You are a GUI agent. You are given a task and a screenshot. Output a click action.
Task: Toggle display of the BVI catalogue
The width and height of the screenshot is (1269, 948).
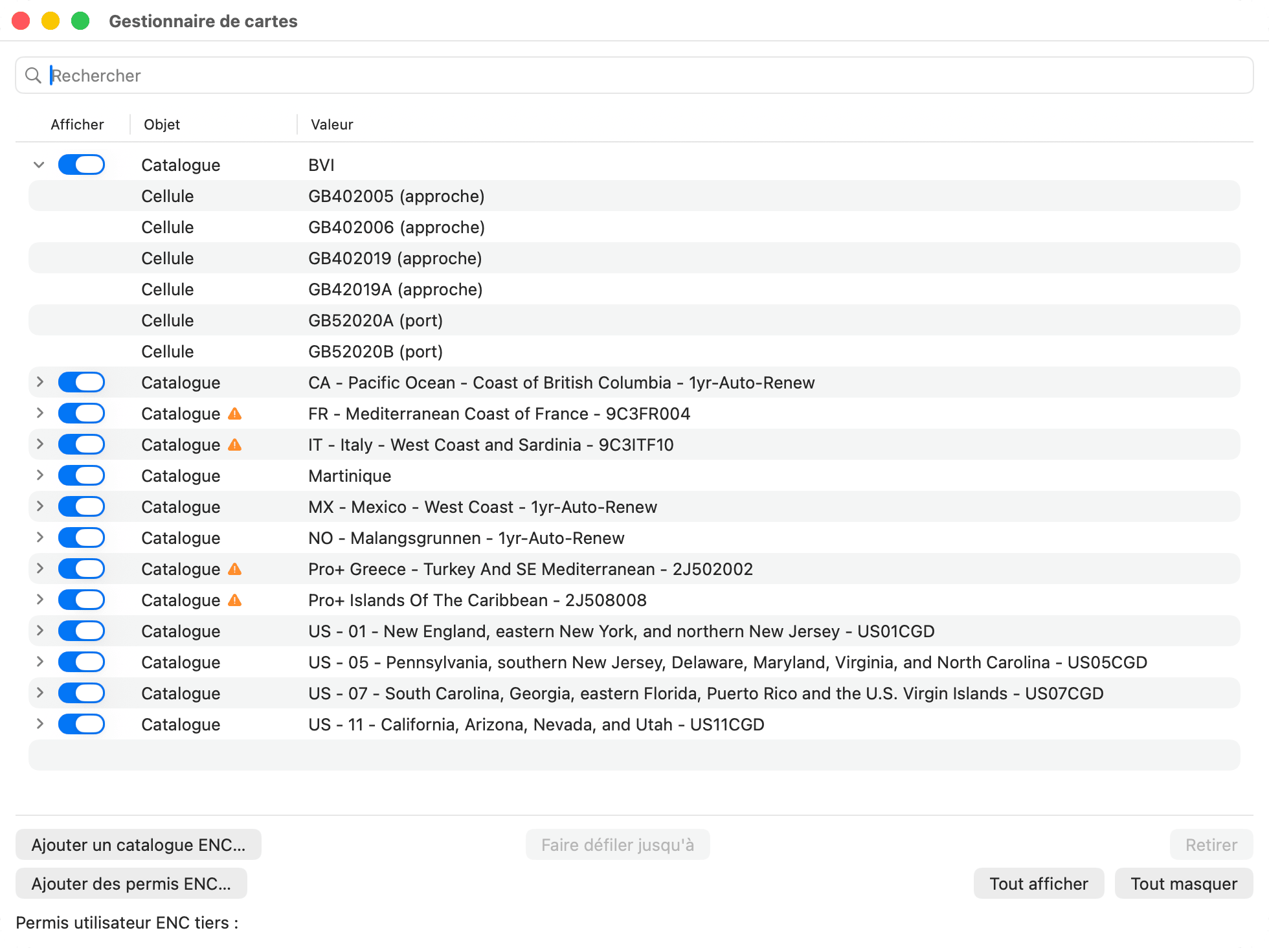(x=82, y=164)
